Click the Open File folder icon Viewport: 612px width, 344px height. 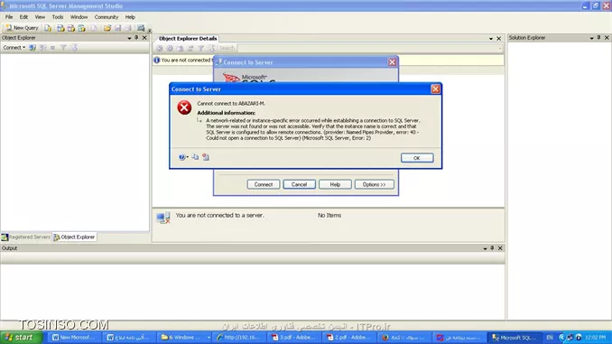[107, 28]
